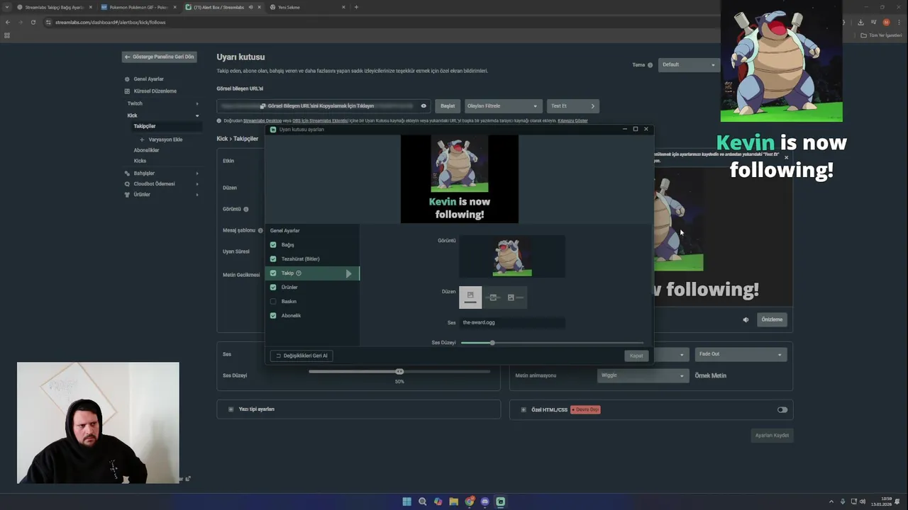This screenshot has height=510, width=908.
Task: Click the Kapat button
Action: tap(636, 356)
